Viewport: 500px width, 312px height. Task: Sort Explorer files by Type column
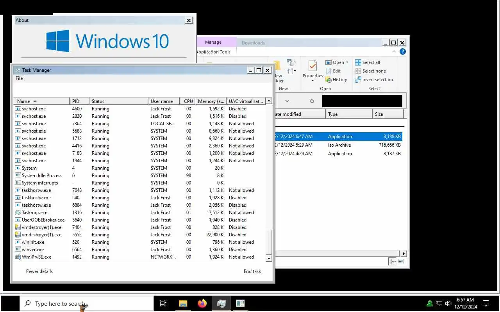click(349, 114)
